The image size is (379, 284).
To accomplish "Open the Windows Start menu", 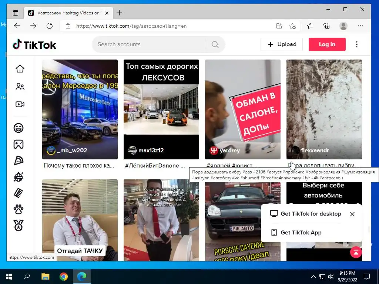I will tap(9, 277).
